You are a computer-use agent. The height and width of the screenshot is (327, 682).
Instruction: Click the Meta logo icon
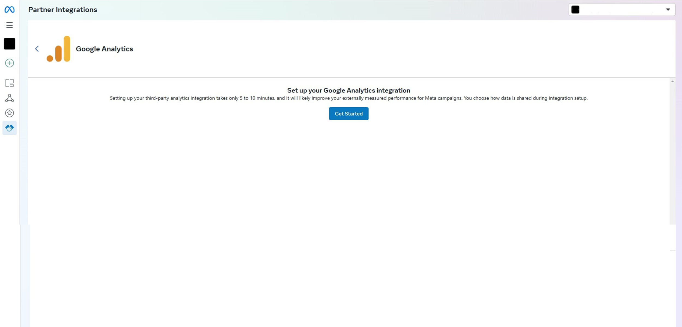click(10, 10)
